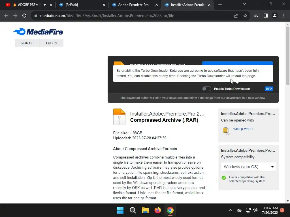
Task: Click the address bar URL
Action: [x=107, y=16]
